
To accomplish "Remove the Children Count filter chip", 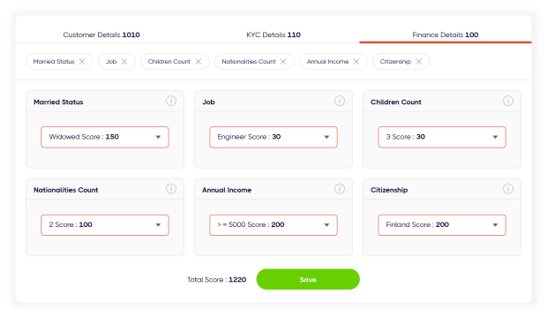I will 199,62.
